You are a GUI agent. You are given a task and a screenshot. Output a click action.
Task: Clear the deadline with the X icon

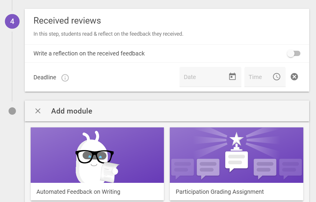pos(294,77)
